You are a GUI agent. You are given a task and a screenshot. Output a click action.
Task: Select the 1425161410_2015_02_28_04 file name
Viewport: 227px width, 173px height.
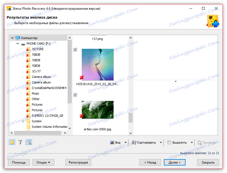(98, 84)
